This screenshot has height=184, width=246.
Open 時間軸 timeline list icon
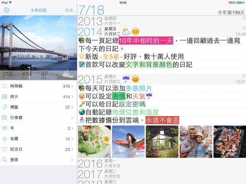[4, 86]
